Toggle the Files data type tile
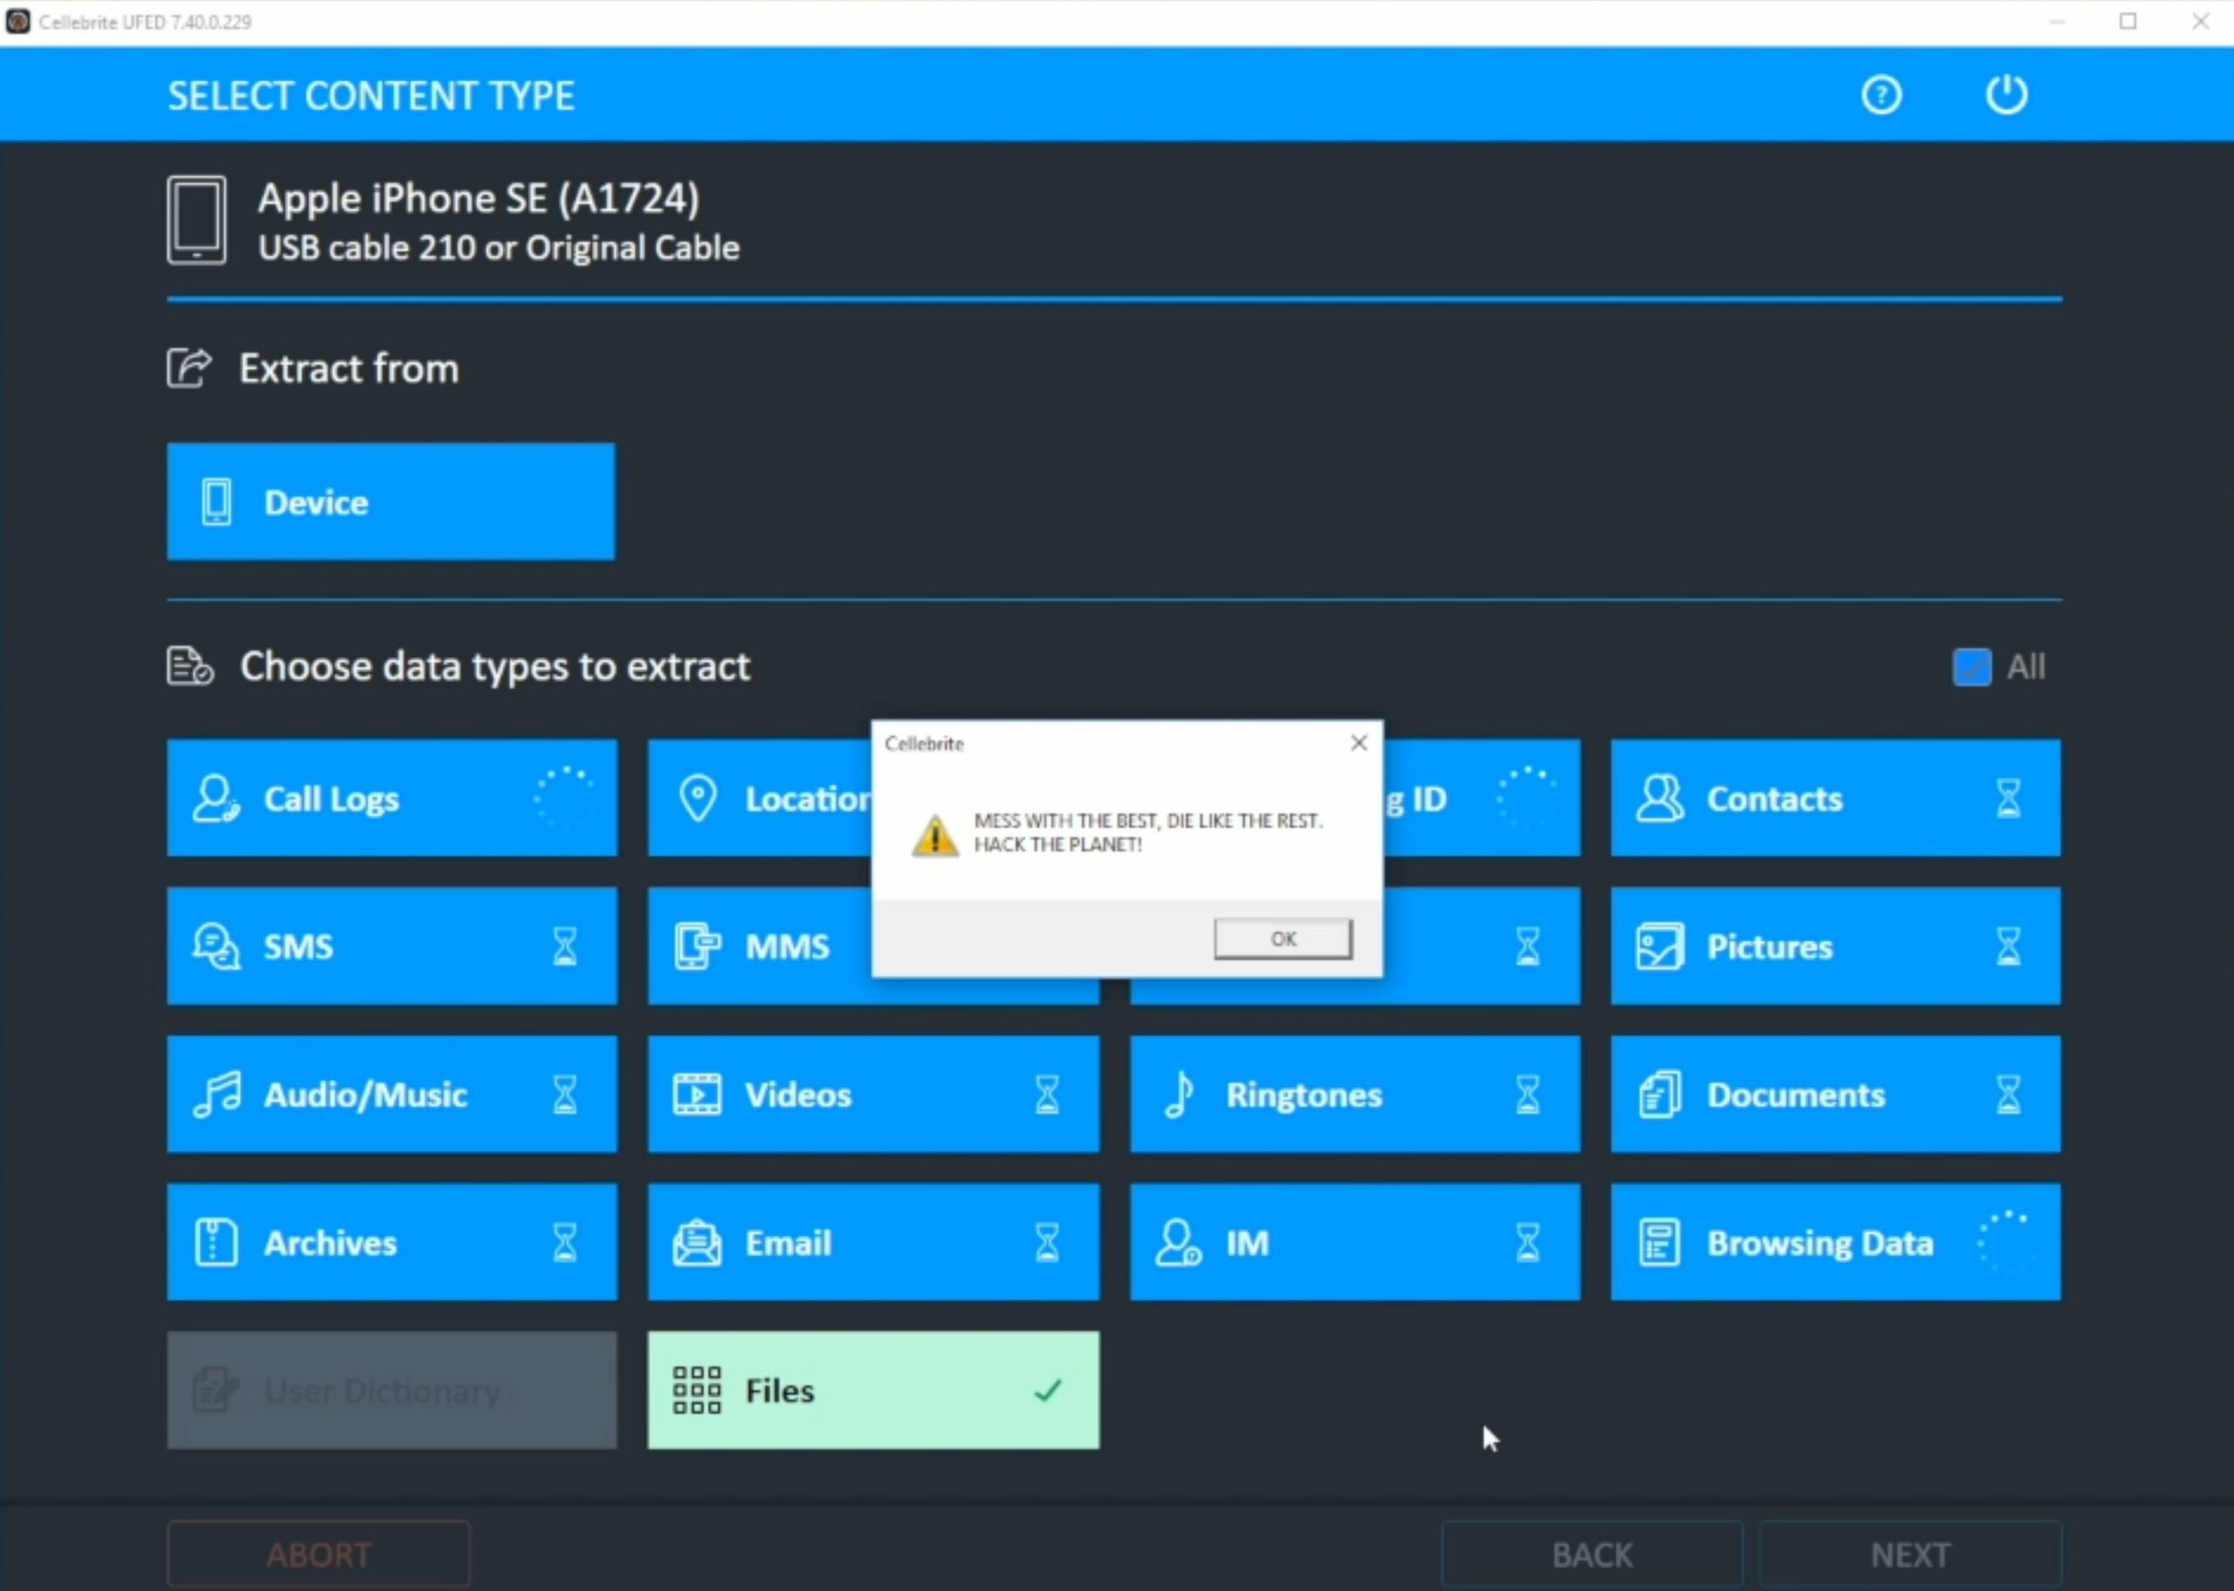2234x1591 pixels. coord(872,1390)
